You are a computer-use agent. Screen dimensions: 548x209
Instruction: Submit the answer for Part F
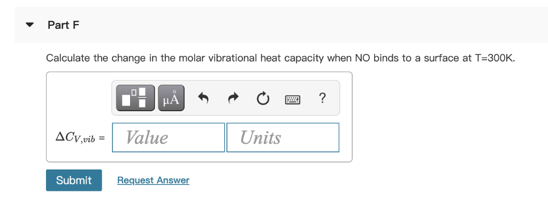(x=74, y=180)
